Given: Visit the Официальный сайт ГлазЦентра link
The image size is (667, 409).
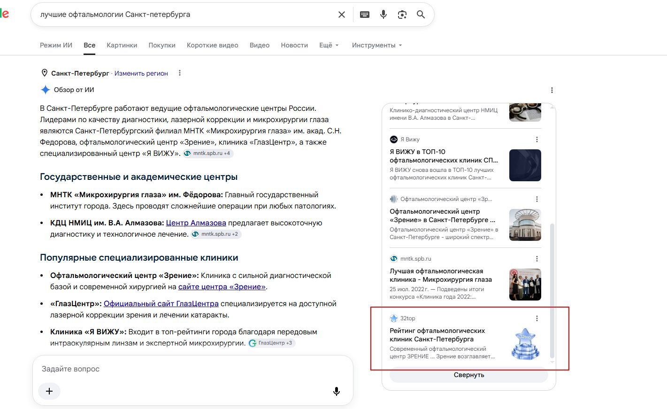Looking at the screenshot, I should pos(161,304).
